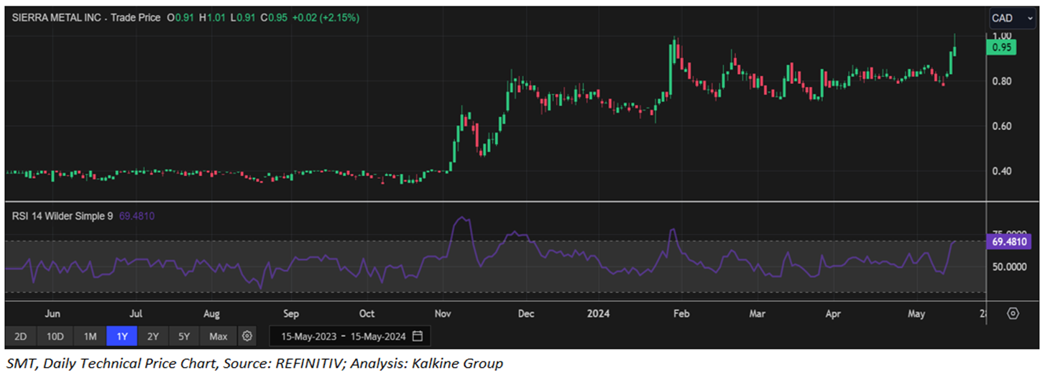Click the 2024 label on time axis

pyautogui.click(x=598, y=314)
